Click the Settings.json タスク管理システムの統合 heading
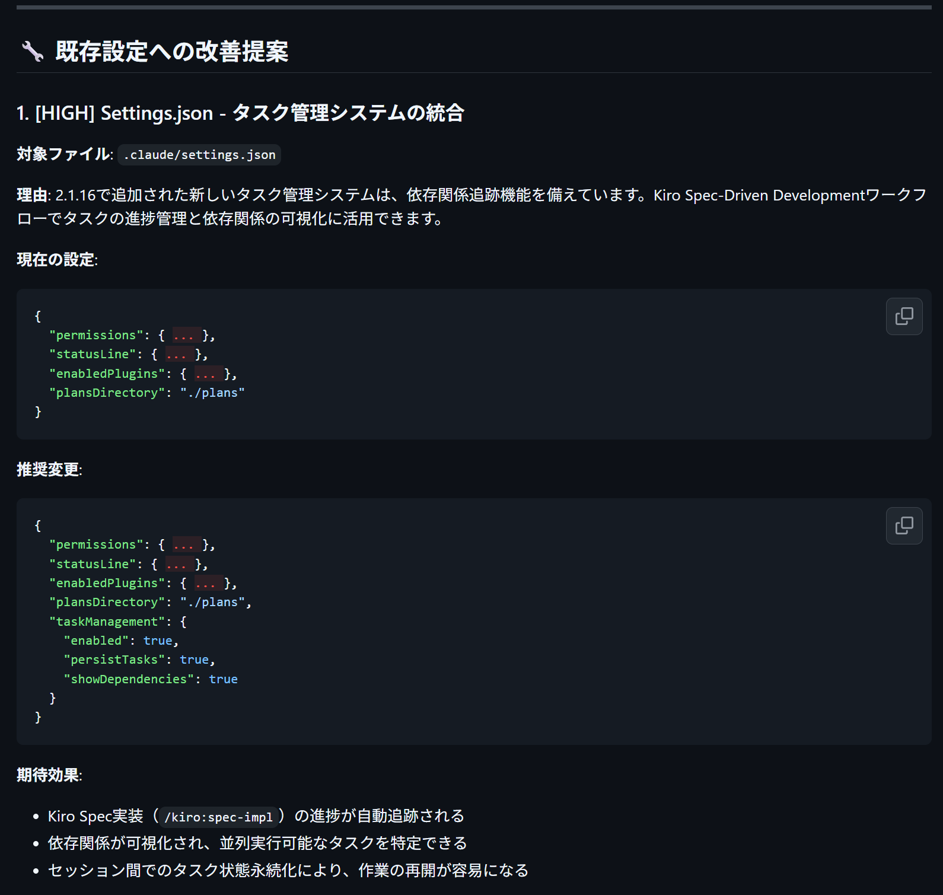943x895 pixels. click(240, 113)
